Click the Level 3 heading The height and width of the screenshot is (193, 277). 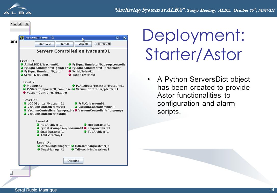point(30,100)
